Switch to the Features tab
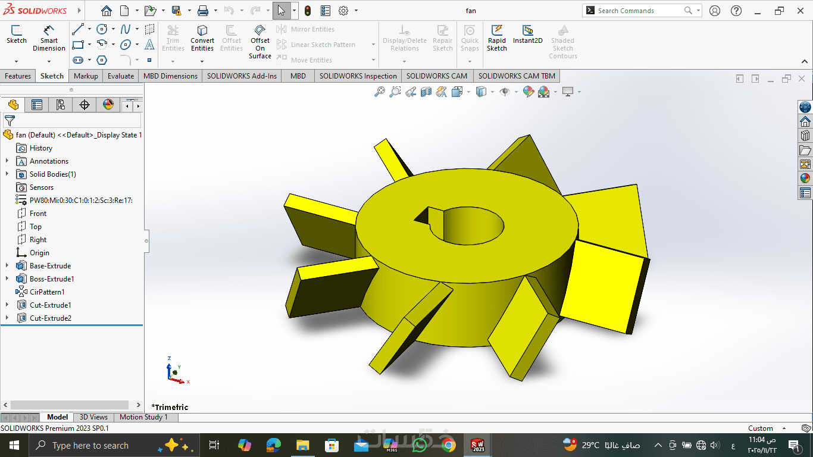Screen dimensions: 813x457 pyautogui.click(x=18, y=76)
